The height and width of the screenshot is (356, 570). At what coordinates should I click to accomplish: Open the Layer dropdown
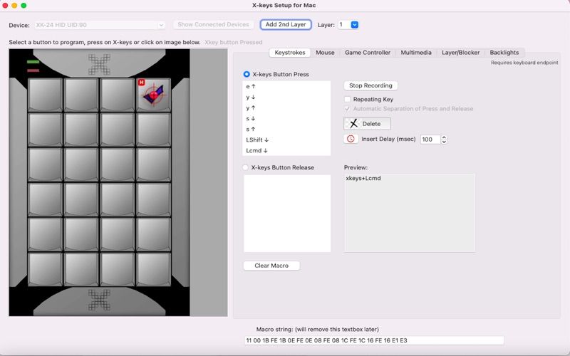pos(355,25)
